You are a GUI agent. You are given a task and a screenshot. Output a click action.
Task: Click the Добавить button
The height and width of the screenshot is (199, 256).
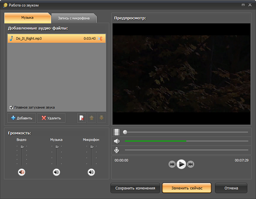click(21, 118)
